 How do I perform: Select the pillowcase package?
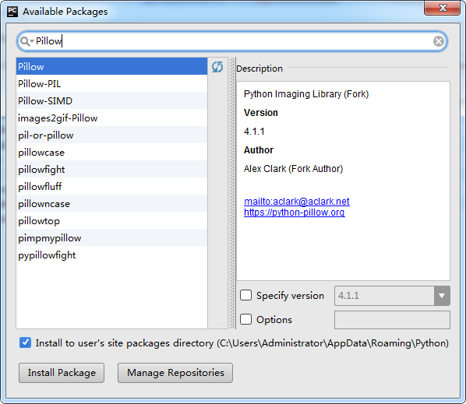pyautogui.click(x=111, y=153)
